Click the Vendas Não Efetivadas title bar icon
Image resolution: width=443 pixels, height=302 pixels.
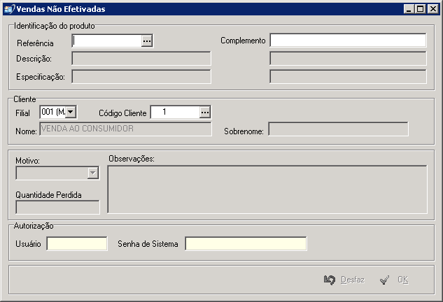[x=9, y=9]
